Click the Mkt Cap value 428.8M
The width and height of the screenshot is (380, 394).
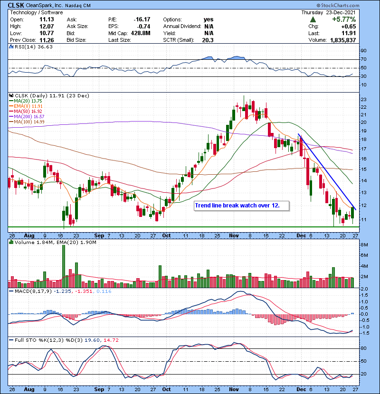141,33
